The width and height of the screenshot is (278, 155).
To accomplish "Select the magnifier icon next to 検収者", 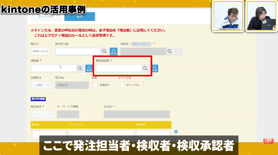I will coord(80,68).
